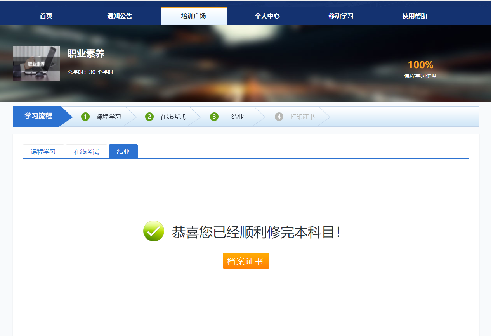Select the 结业 step in the flow bar

238,117
